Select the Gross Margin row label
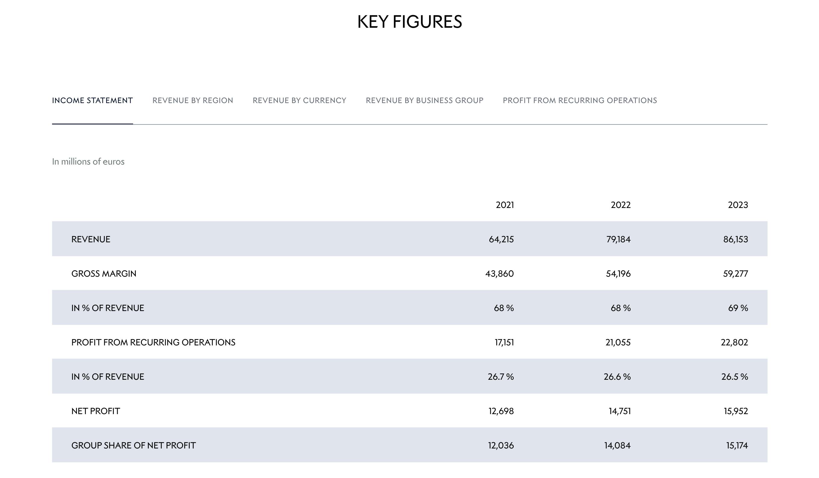819x478 pixels. (104, 273)
